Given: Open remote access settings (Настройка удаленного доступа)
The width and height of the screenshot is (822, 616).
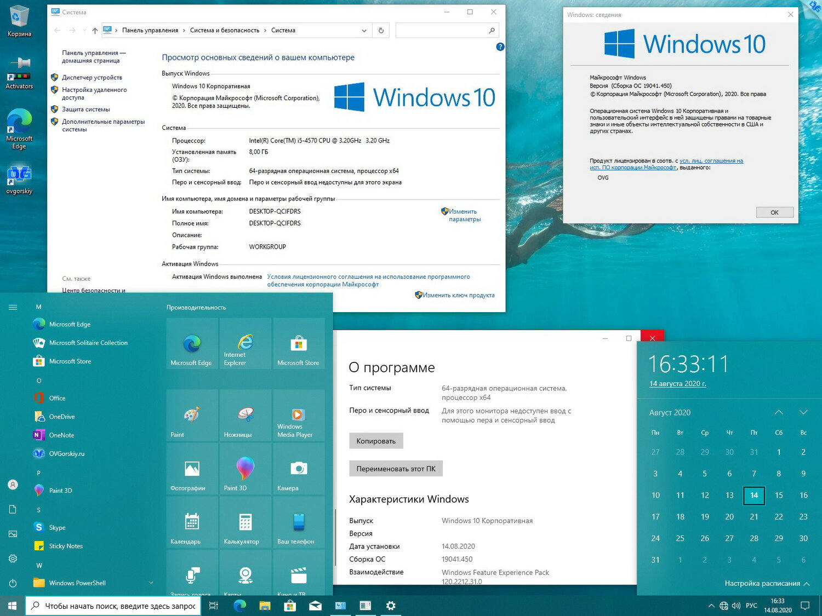Looking at the screenshot, I should [x=94, y=94].
